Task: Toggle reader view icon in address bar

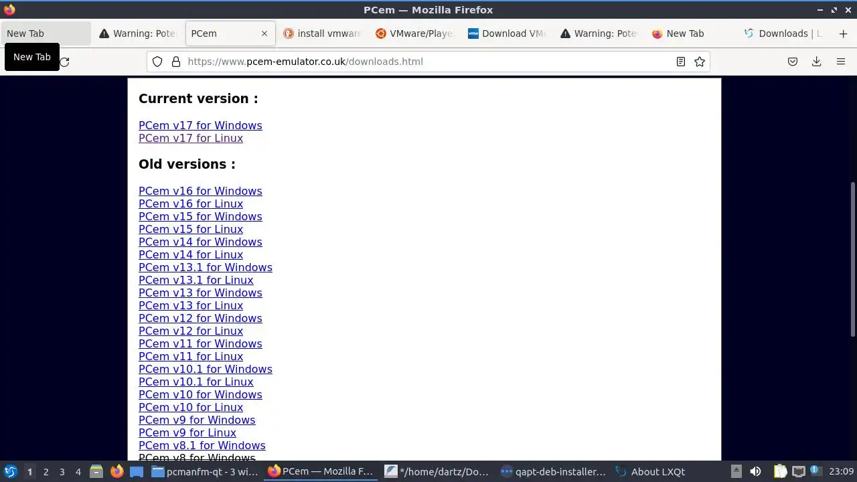Action: click(680, 62)
